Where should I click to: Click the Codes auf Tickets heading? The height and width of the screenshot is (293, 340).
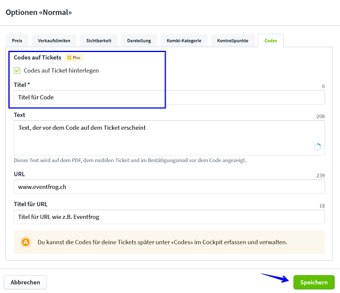pyautogui.click(x=38, y=57)
